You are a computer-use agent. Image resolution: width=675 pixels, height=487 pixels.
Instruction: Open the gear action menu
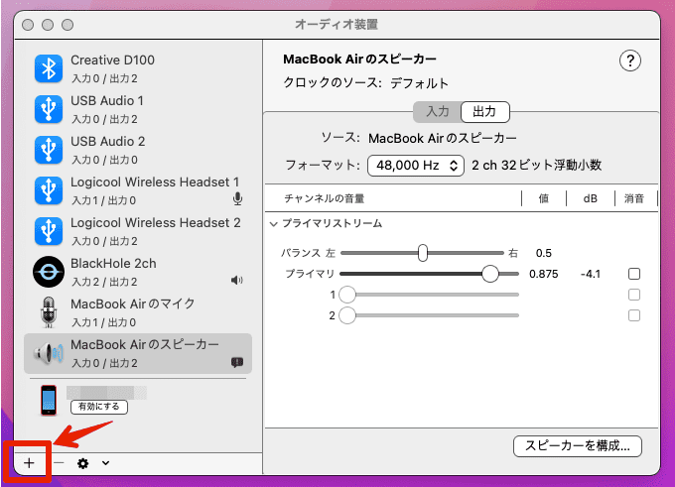click(x=83, y=463)
